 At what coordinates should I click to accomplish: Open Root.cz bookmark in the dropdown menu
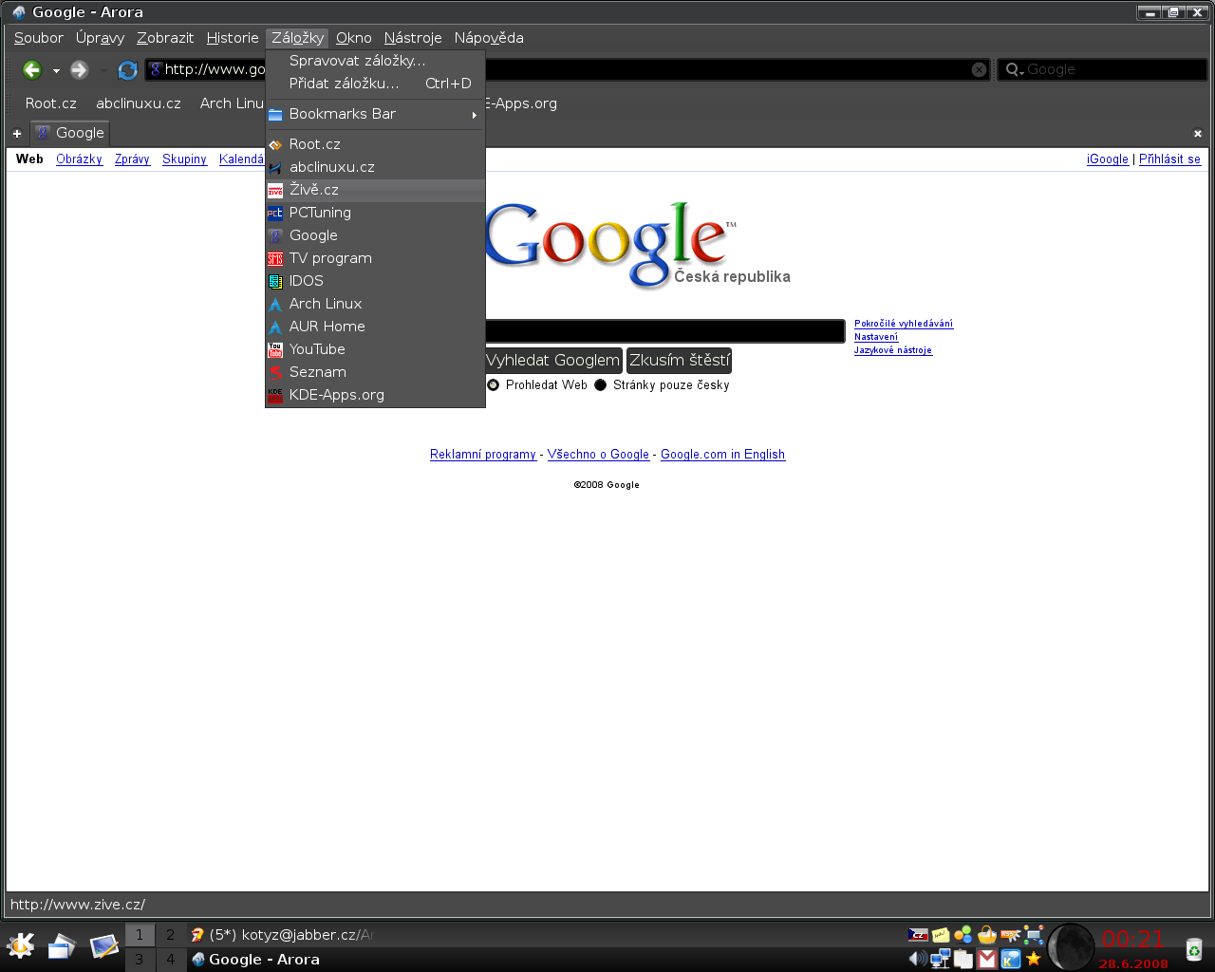tap(375, 144)
